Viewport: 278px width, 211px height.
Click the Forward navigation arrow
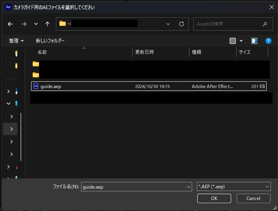tap(24, 24)
